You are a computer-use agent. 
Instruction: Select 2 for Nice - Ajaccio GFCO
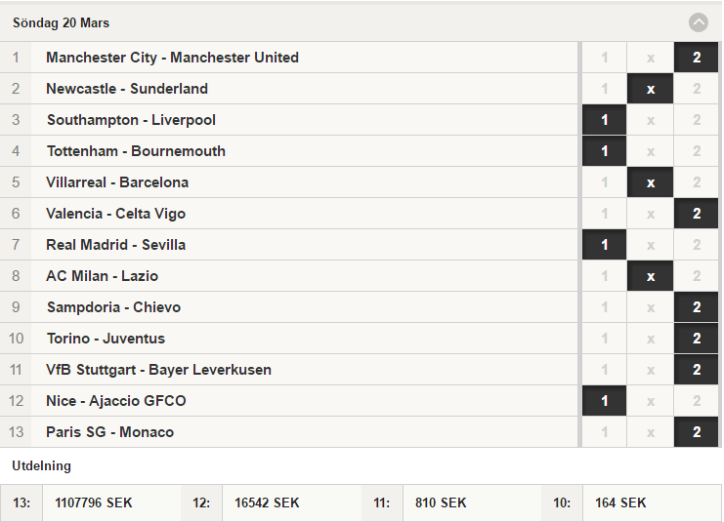[697, 401]
